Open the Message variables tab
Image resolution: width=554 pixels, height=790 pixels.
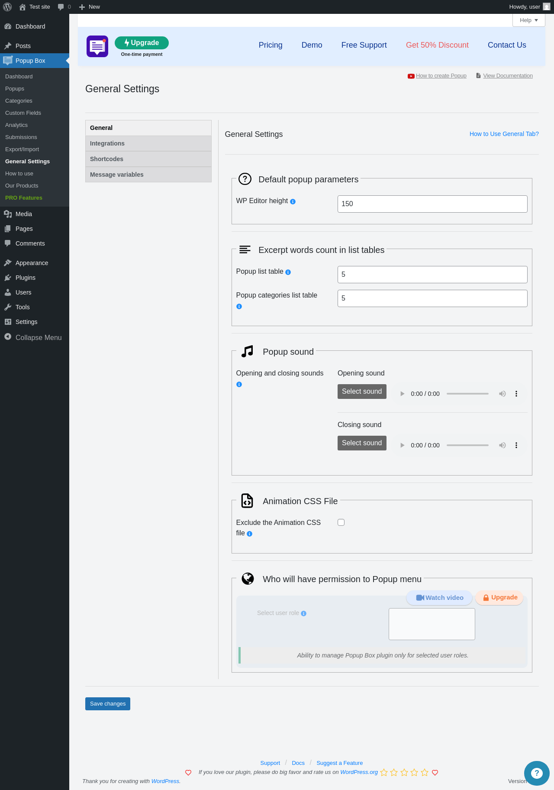pyautogui.click(x=148, y=175)
